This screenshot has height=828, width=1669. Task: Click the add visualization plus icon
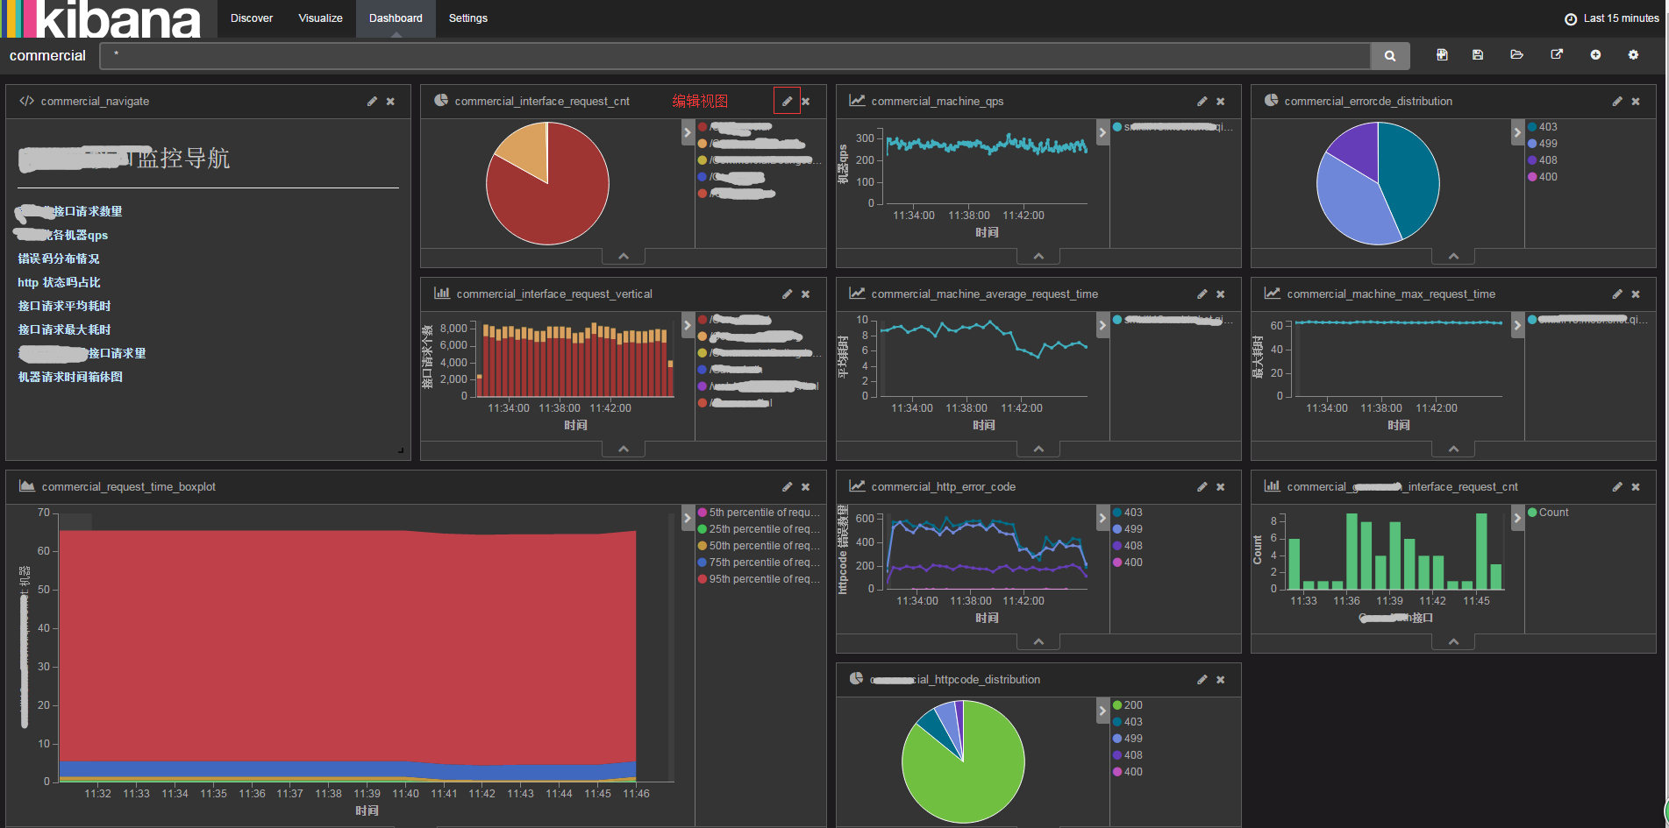[x=1595, y=54]
